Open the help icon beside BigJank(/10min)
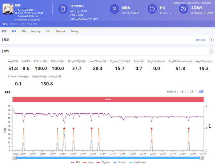This screenshot has width=215, height=164. click(128, 61)
